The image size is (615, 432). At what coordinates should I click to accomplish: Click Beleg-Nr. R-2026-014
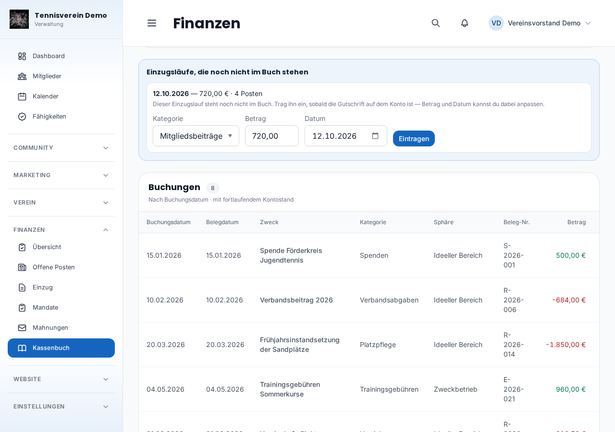[x=514, y=345]
